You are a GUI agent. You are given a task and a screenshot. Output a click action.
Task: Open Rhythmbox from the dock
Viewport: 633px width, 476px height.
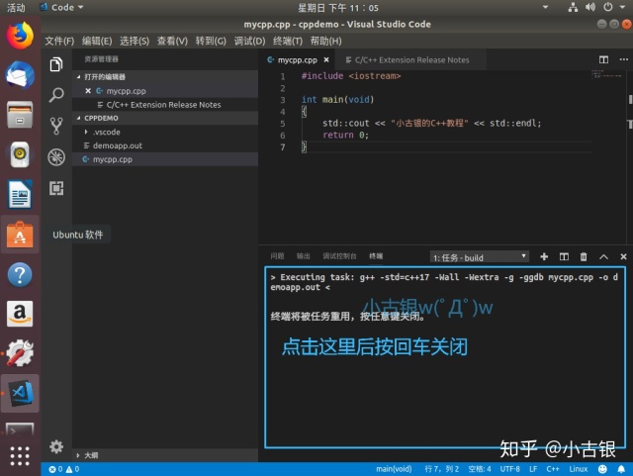pos(20,154)
